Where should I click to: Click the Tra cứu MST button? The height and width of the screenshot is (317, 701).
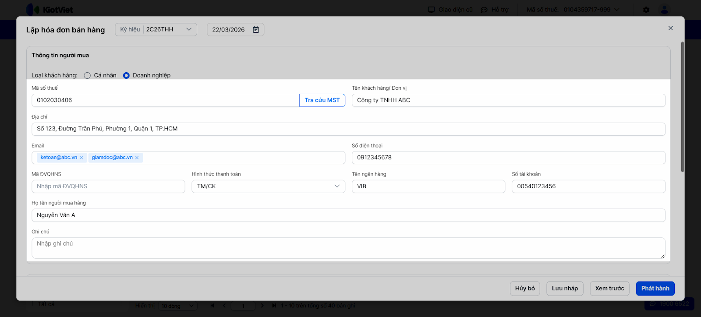[x=322, y=100]
